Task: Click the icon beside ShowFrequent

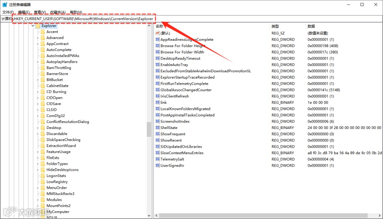Action: [157, 134]
